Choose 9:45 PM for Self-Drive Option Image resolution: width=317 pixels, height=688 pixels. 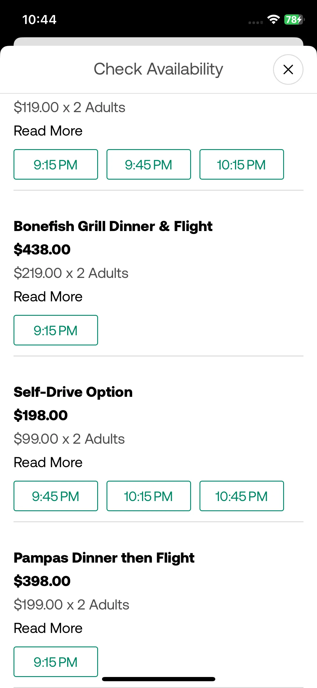point(56,496)
